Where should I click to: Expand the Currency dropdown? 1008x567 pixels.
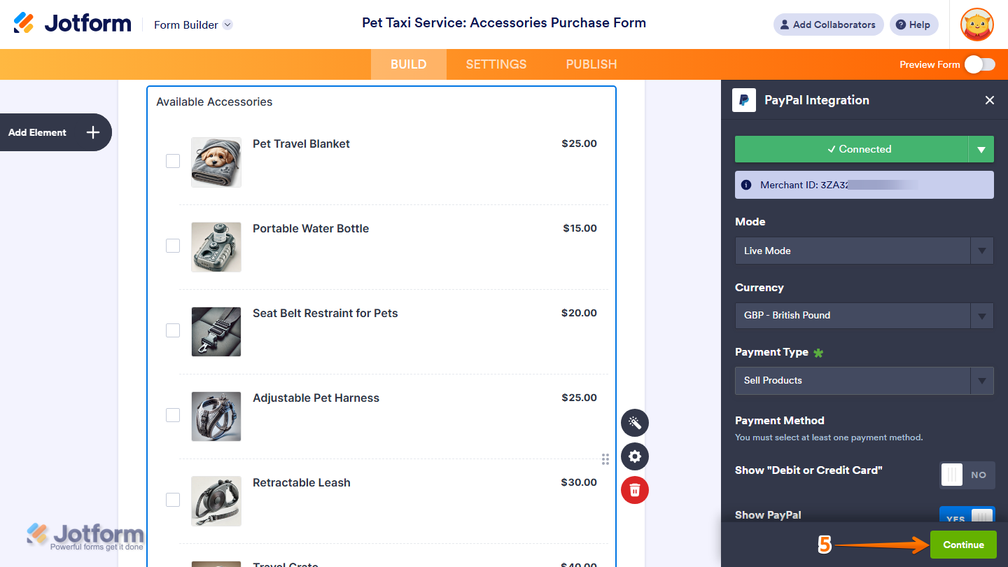click(864, 315)
